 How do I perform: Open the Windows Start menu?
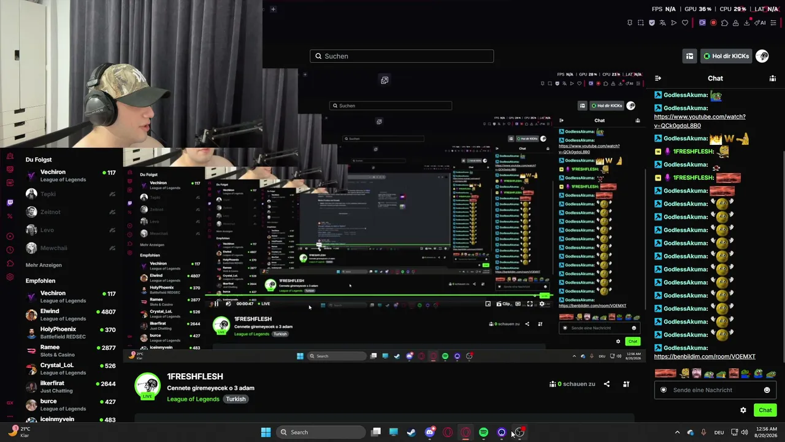266,432
